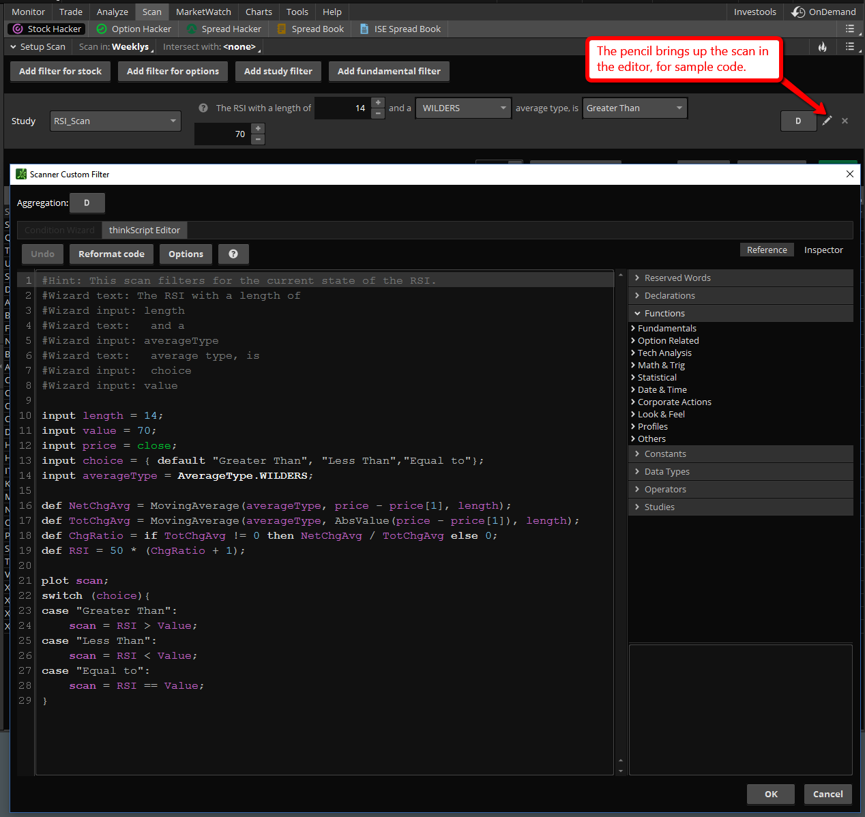Image resolution: width=865 pixels, height=817 pixels.
Task: Click the editor Options button
Action: (186, 254)
